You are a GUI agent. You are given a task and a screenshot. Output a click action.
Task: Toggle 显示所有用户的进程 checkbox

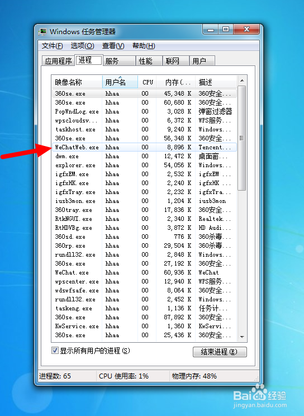point(55,351)
